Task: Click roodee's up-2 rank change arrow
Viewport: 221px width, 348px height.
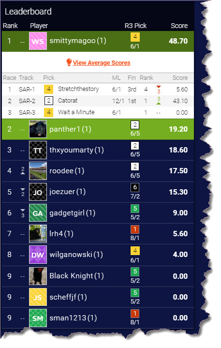Action: 23,171
